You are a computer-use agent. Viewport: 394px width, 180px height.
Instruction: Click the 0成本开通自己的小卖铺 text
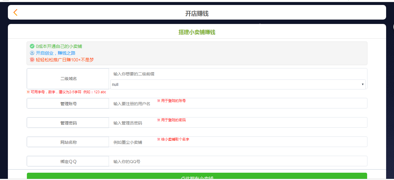pyautogui.click(x=59, y=46)
